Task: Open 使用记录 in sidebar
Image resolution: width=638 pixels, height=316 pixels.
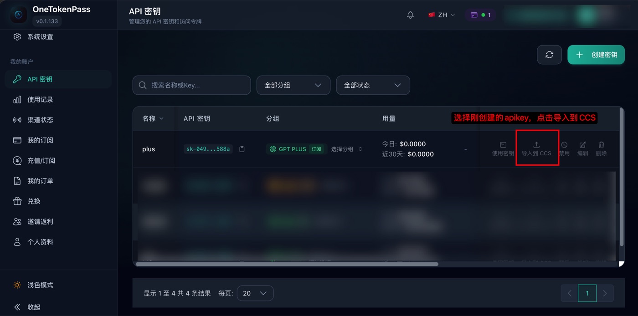Action: tap(58, 99)
